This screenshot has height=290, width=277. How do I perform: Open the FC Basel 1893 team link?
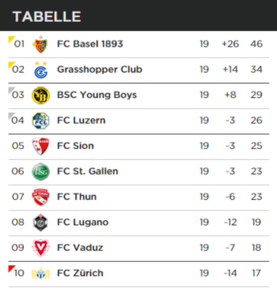coord(90,44)
